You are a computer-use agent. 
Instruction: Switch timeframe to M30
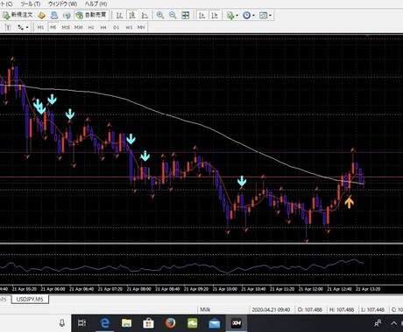click(78, 27)
